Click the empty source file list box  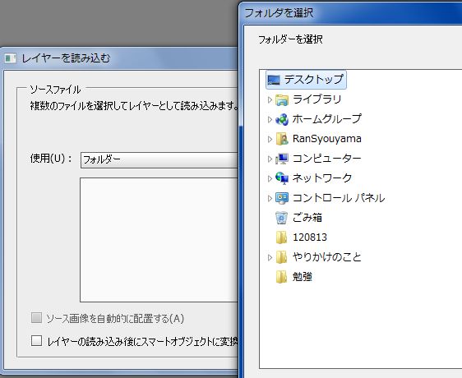click(159, 240)
